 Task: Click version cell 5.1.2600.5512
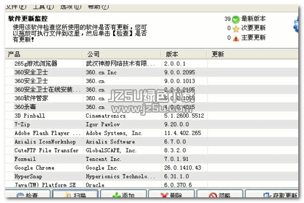184,116
